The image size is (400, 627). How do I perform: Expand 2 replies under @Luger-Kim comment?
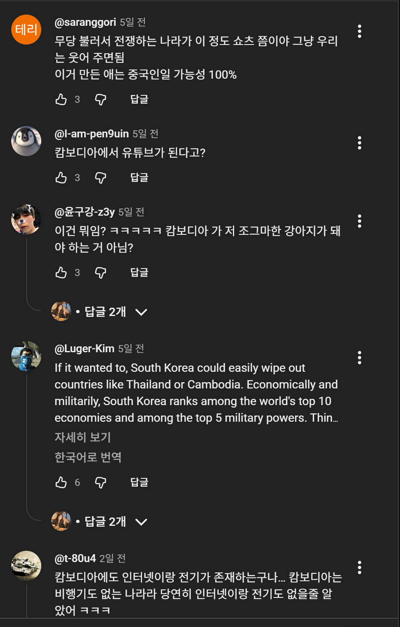point(105,522)
